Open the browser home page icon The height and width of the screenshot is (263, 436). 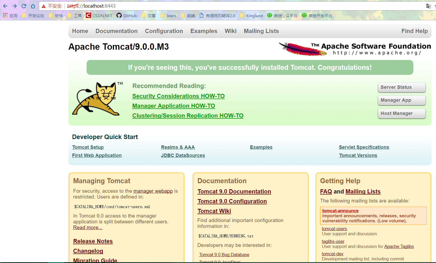pyautogui.click(x=33, y=6)
